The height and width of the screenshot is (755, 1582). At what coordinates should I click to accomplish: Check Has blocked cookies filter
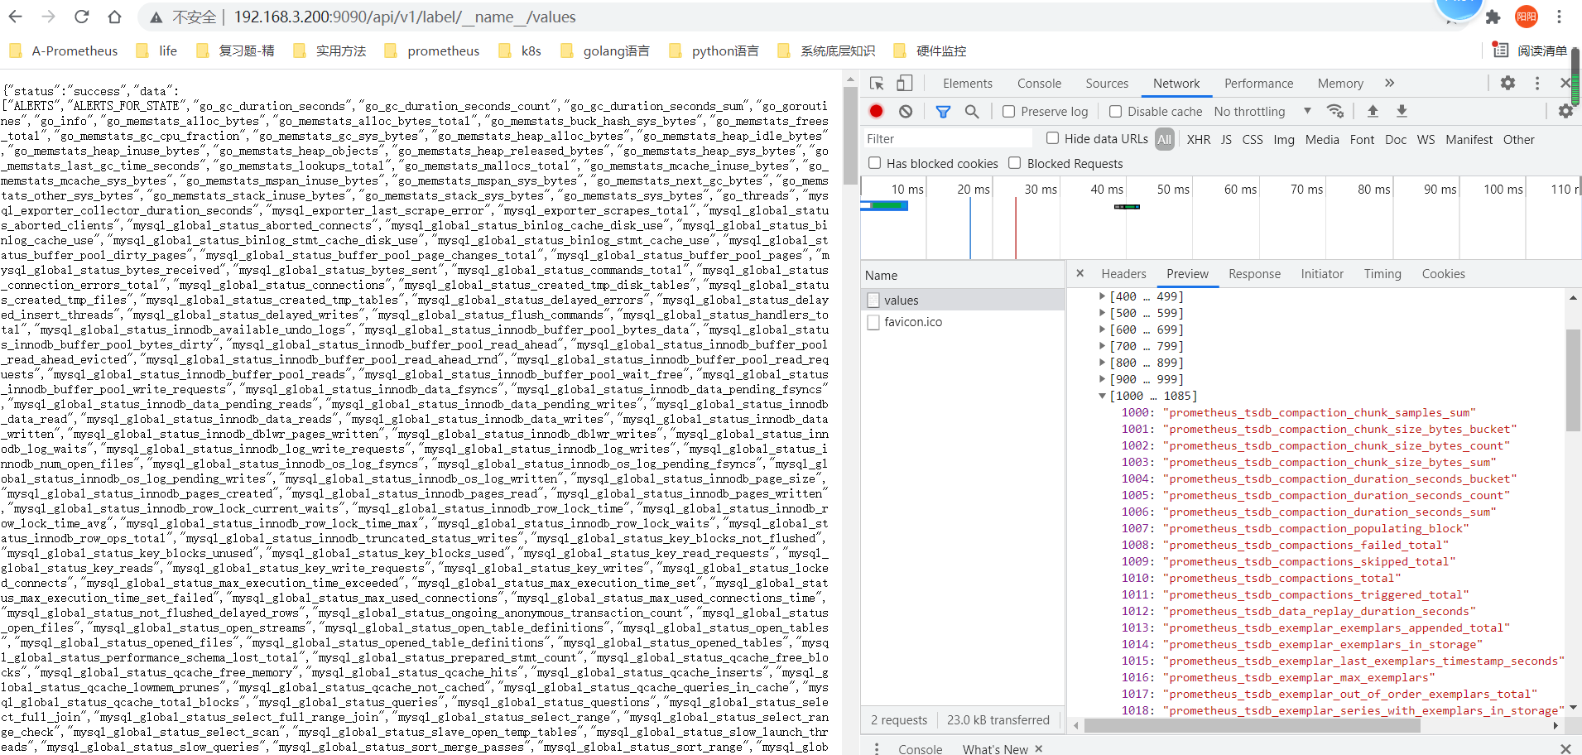(x=874, y=163)
